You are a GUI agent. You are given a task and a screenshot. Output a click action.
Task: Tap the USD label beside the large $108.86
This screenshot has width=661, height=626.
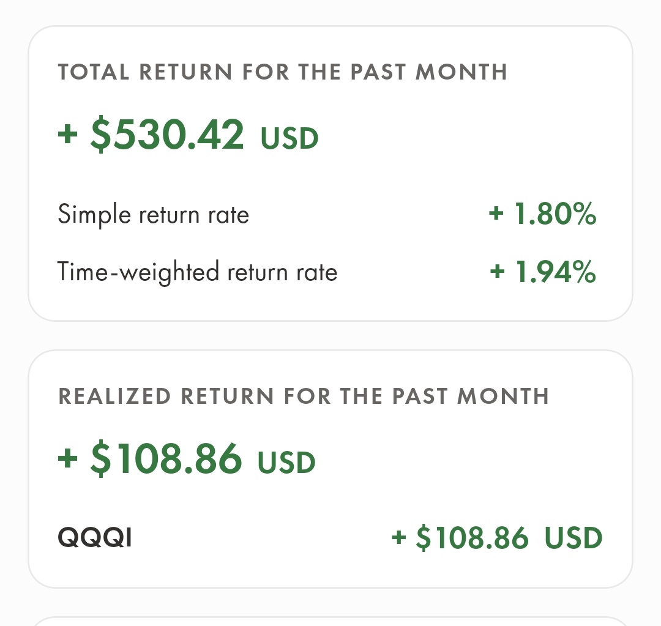[286, 463]
